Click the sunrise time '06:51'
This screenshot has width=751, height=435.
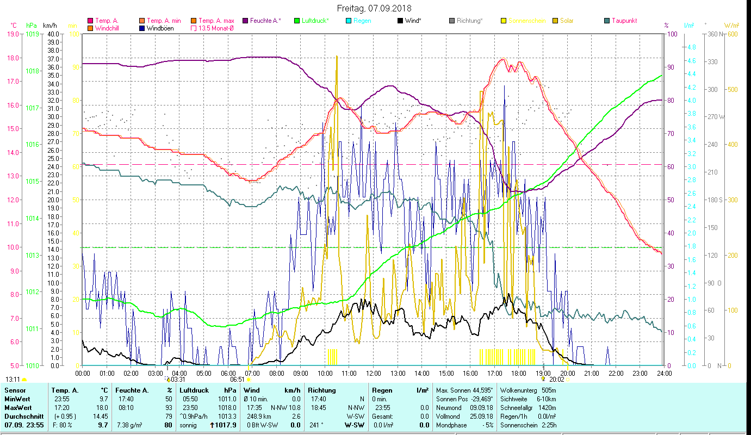[x=237, y=380]
